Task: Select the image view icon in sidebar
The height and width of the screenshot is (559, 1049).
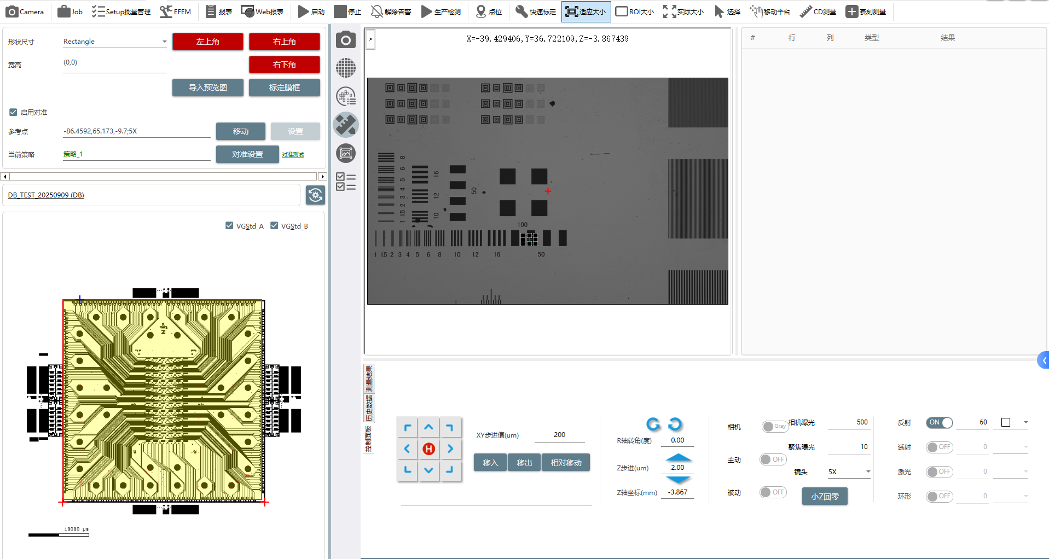Action: (346, 153)
